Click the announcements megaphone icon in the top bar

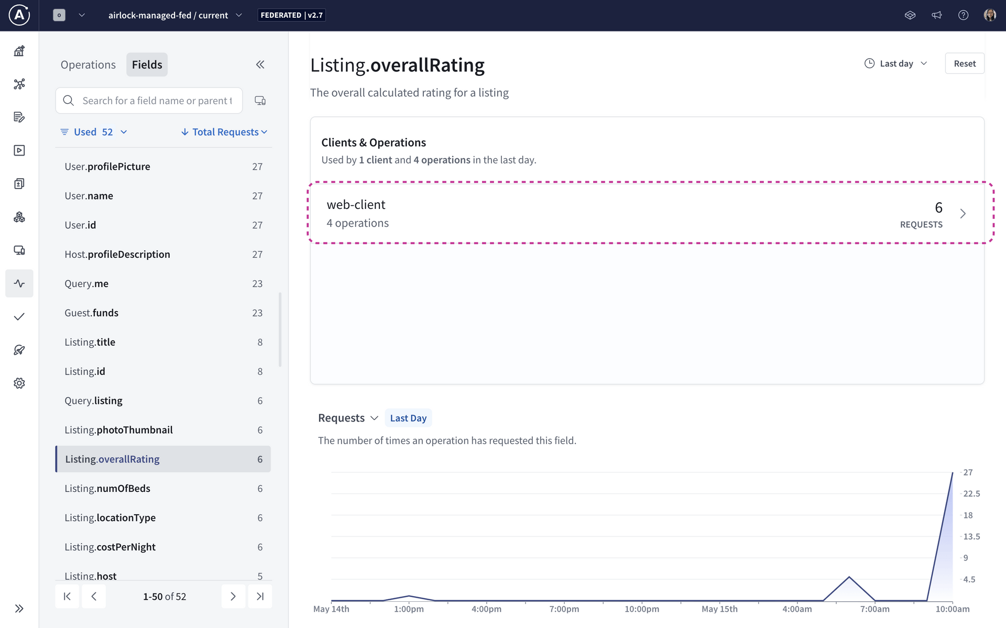coord(937,15)
